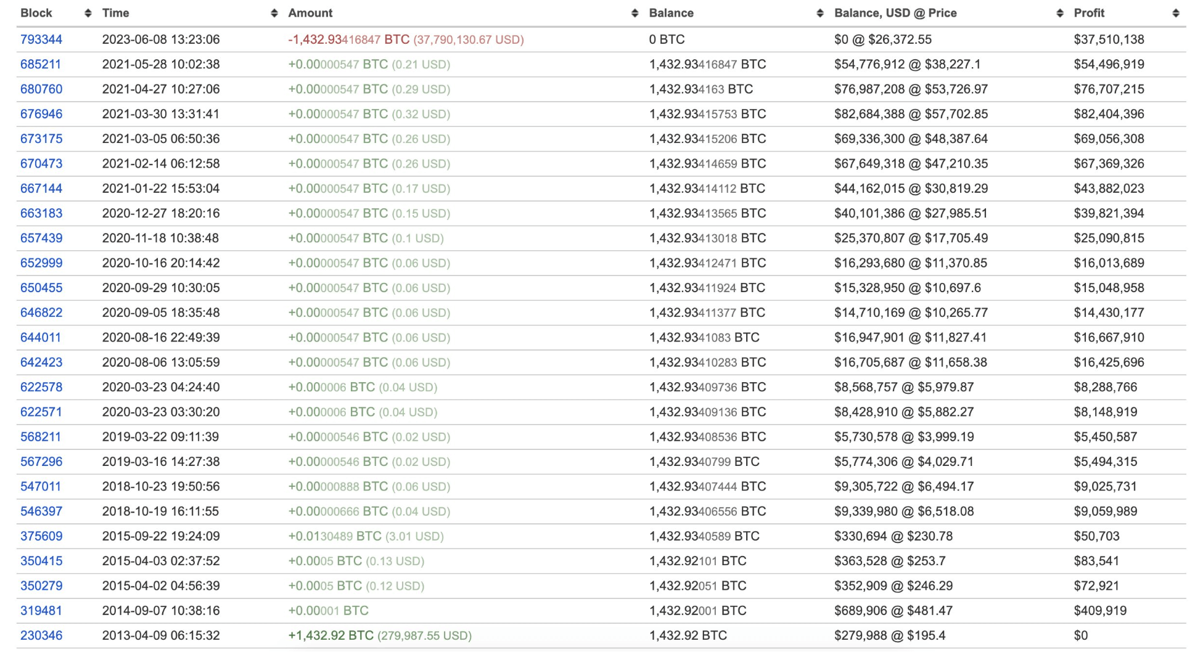Select balance 1,432.92101 BTC
The image size is (1195, 657).
pyautogui.click(x=698, y=561)
